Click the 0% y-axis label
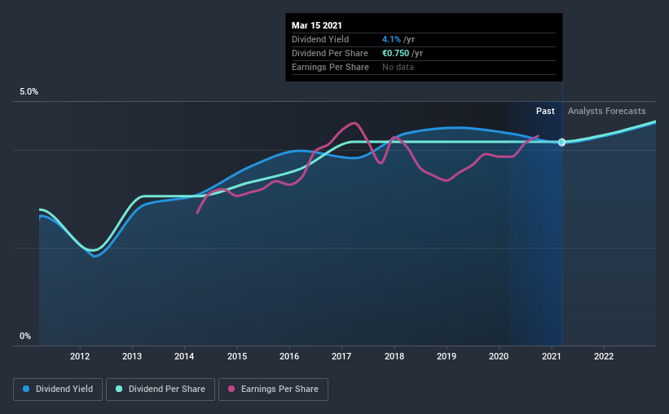The width and height of the screenshot is (669, 414). (25, 337)
